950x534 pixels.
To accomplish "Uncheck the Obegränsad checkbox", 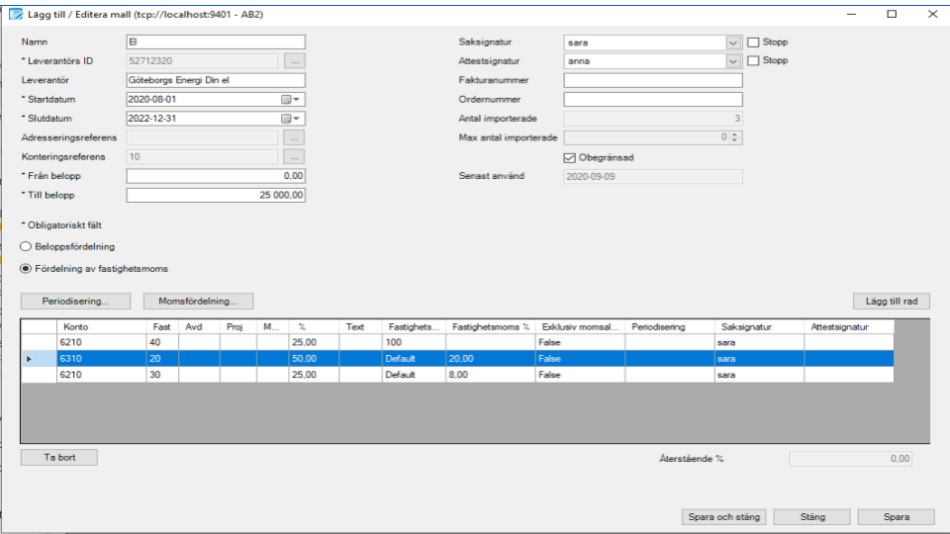I will (x=569, y=157).
